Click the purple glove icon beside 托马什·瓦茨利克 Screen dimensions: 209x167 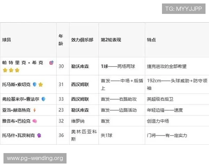click(x=39, y=135)
